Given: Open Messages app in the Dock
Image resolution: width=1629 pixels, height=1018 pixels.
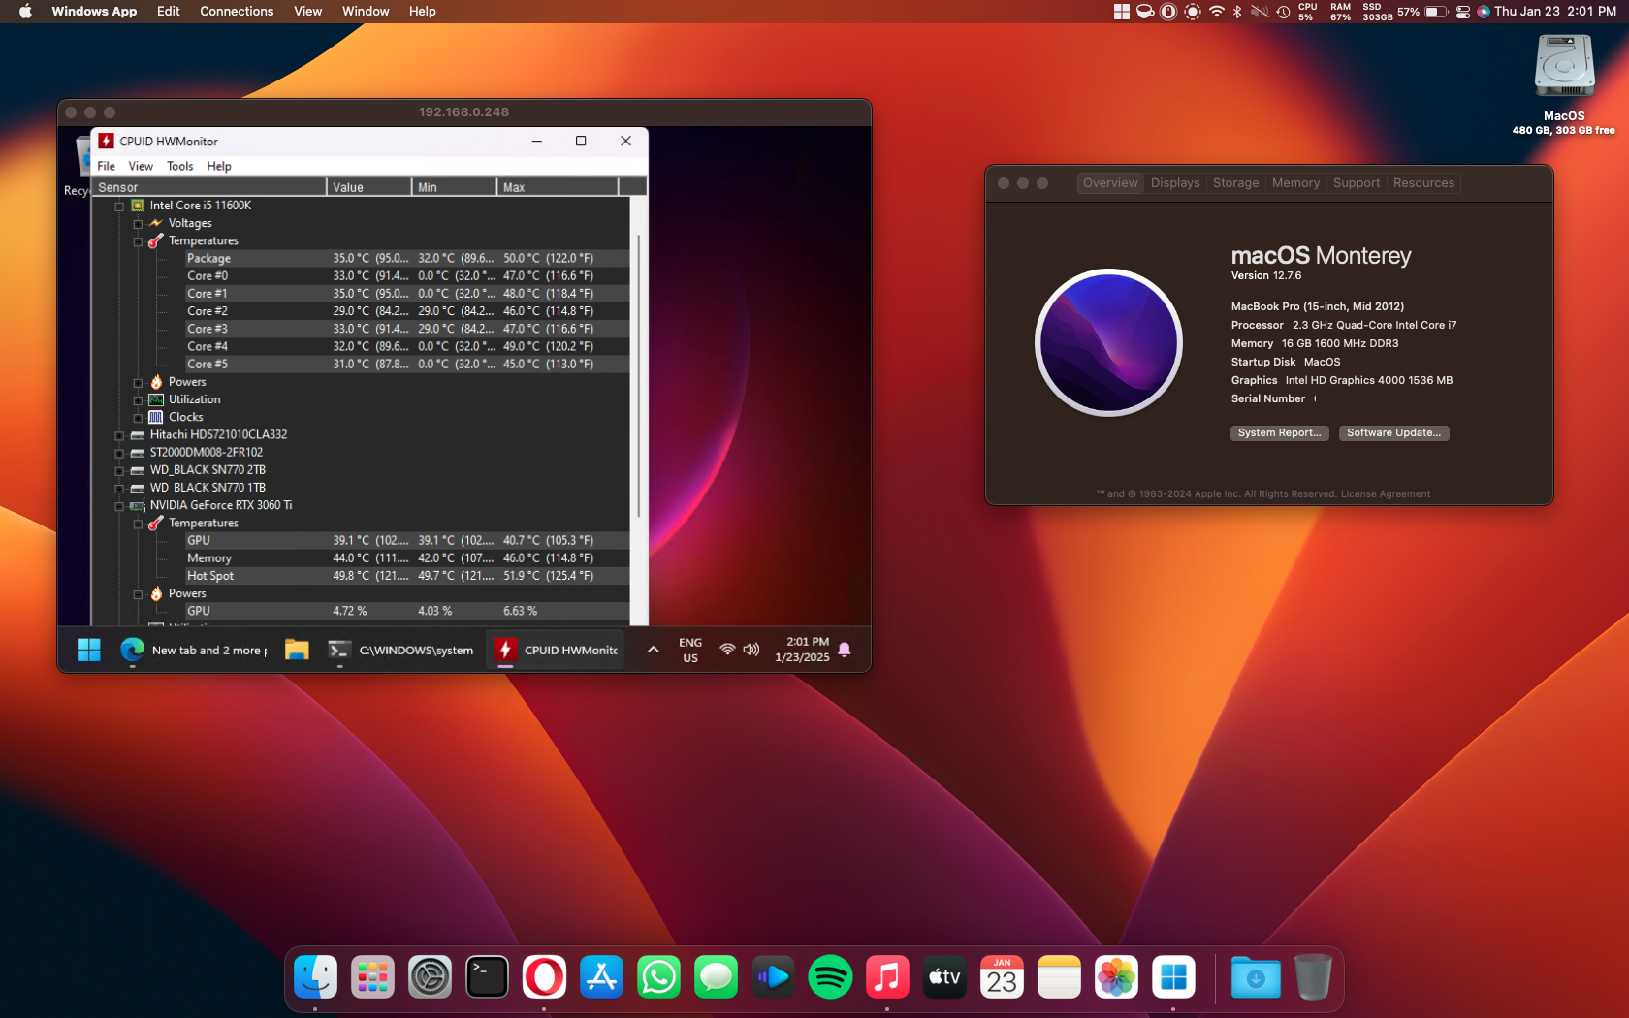Looking at the screenshot, I should (x=716, y=977).
